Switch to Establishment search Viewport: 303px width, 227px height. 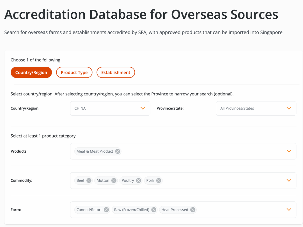point(116,72)
